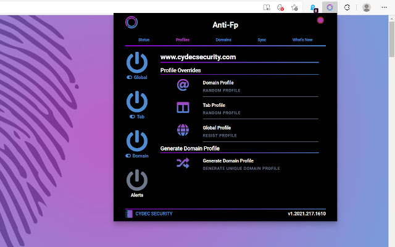Click the Cydec Security footer logo
The height and width of the screenshot is (247, 395).
(x=129, y=214)
